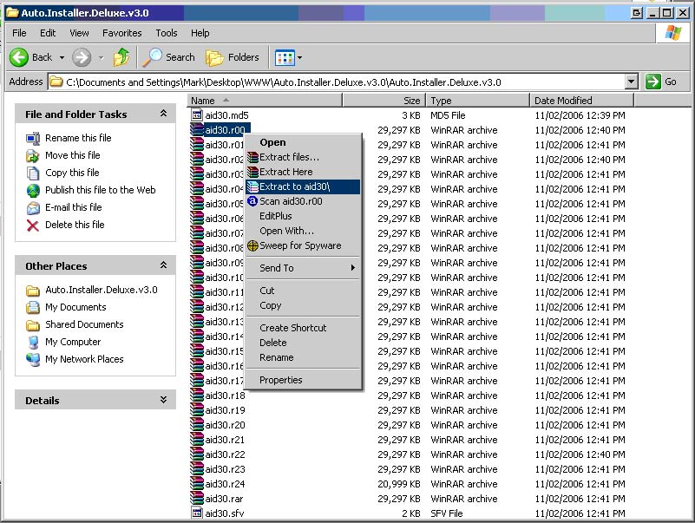Screen dimensions: 695x523
Task: Choose Open in the context menu
Action: click(303, 142)
